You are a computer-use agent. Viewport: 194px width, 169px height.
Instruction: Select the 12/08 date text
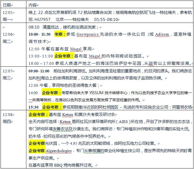[7, 114]
